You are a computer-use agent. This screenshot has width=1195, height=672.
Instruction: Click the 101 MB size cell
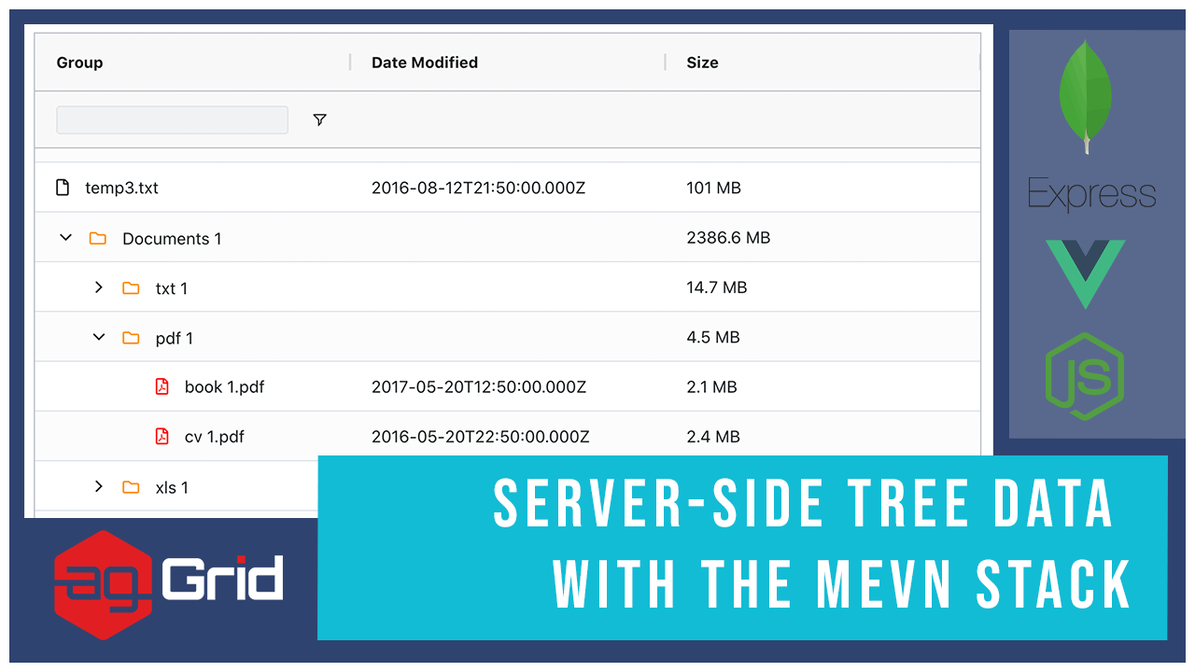pyautogui.click(x=713, y=188)
